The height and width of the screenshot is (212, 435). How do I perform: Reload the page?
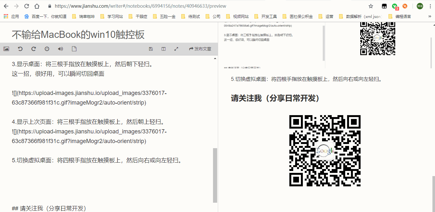tap(27, 6)
